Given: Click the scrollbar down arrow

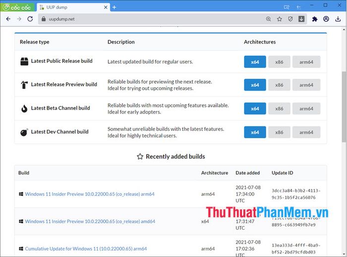Looking at the screenshot, I should (344, 254).
